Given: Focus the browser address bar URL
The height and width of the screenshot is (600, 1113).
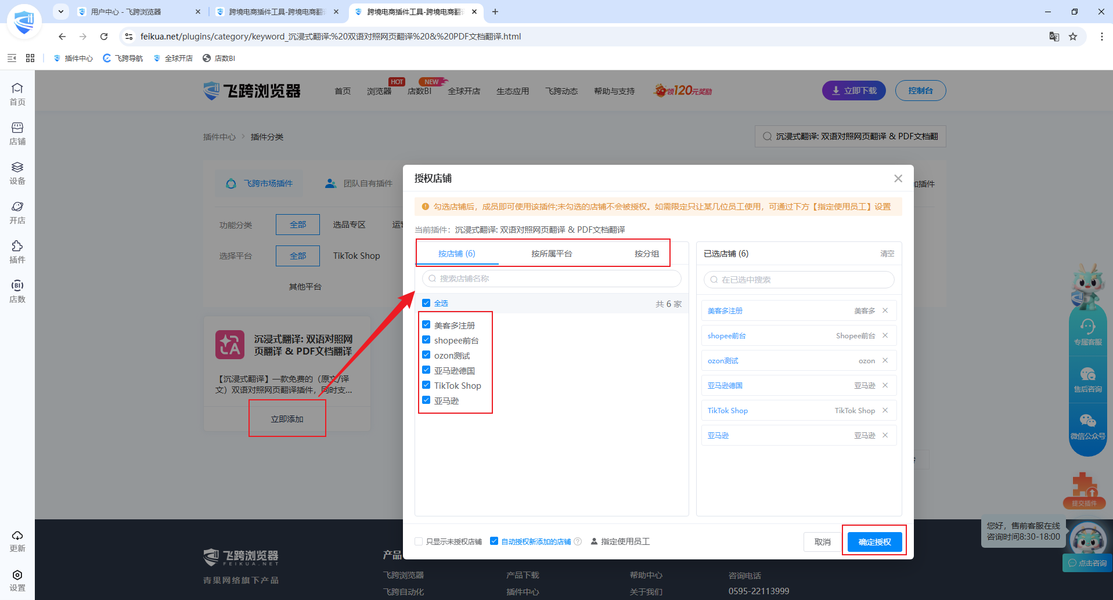Looking at the screenshot, I should click(x=331, y=37).
